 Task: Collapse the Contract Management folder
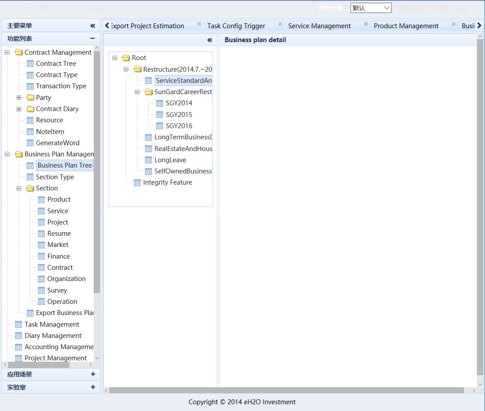[7, 52]
